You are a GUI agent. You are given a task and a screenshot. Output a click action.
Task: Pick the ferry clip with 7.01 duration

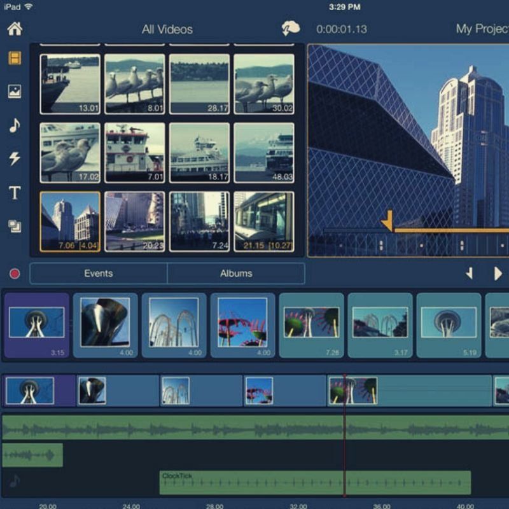click(134, 153)
